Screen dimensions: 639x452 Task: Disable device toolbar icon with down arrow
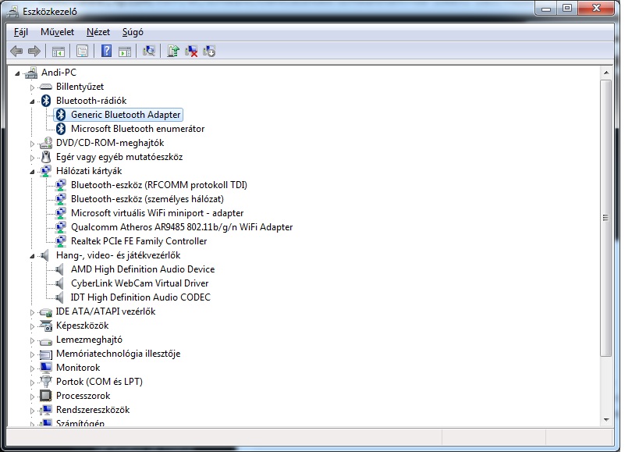click(209, 51)
